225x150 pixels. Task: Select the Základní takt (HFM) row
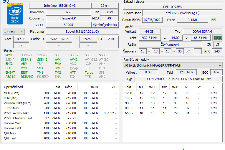click(x=60, y=103)
